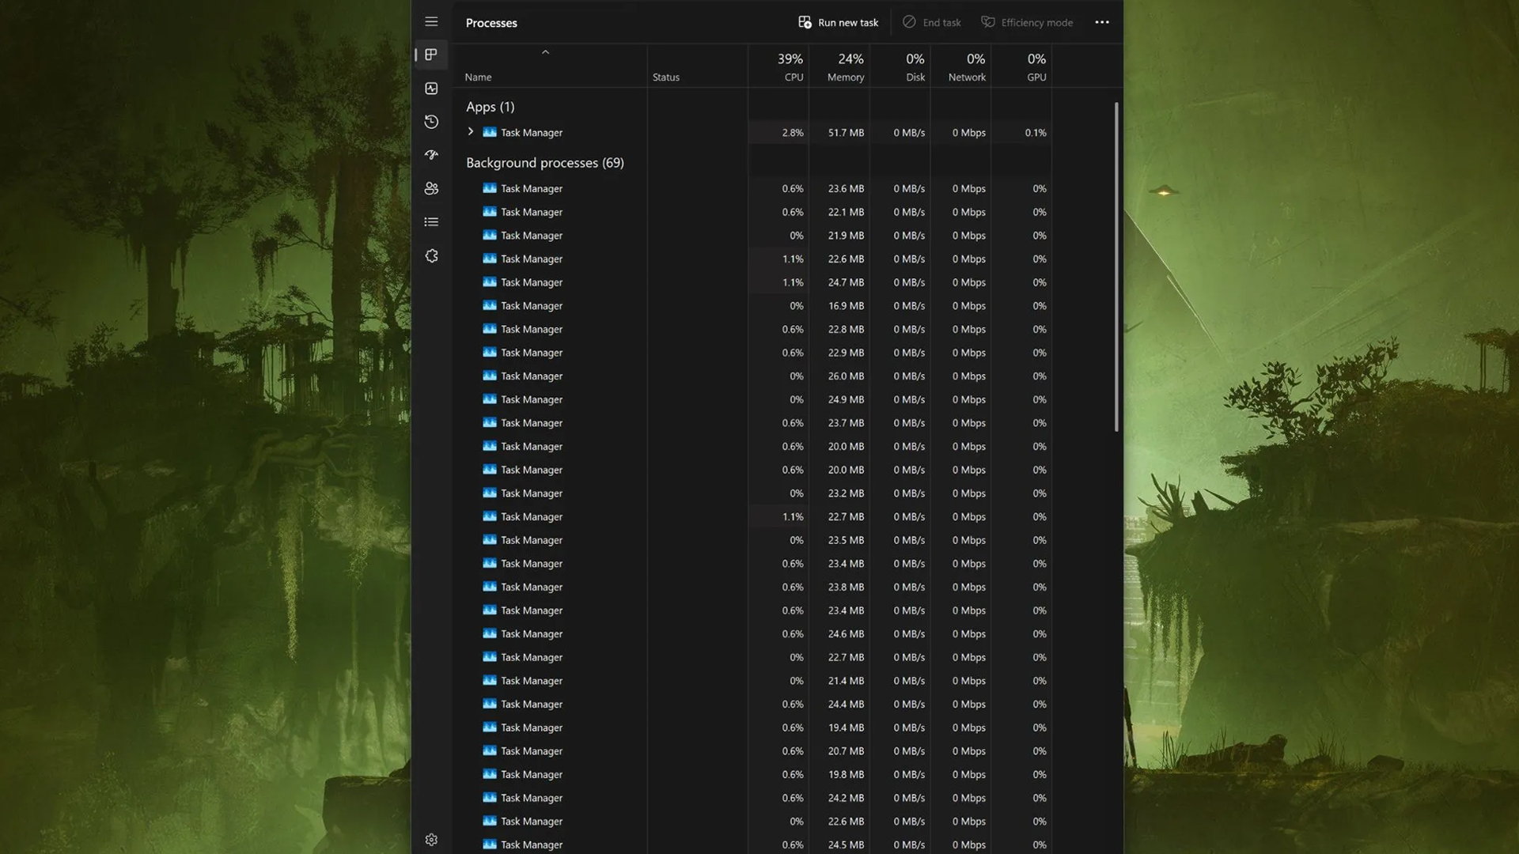The image size is (1519, 854).
Task: Open Task Manager settings gear
Action: (x=431, y=840)
